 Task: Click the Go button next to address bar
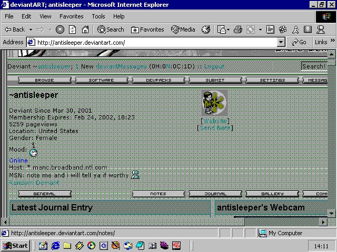299,42
